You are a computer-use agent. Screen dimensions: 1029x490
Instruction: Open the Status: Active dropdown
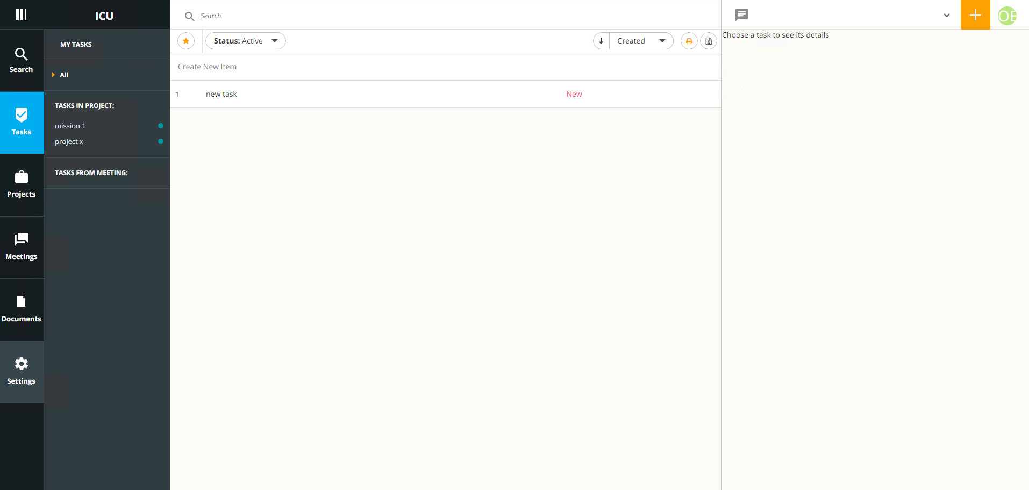[x=246, y=41]
